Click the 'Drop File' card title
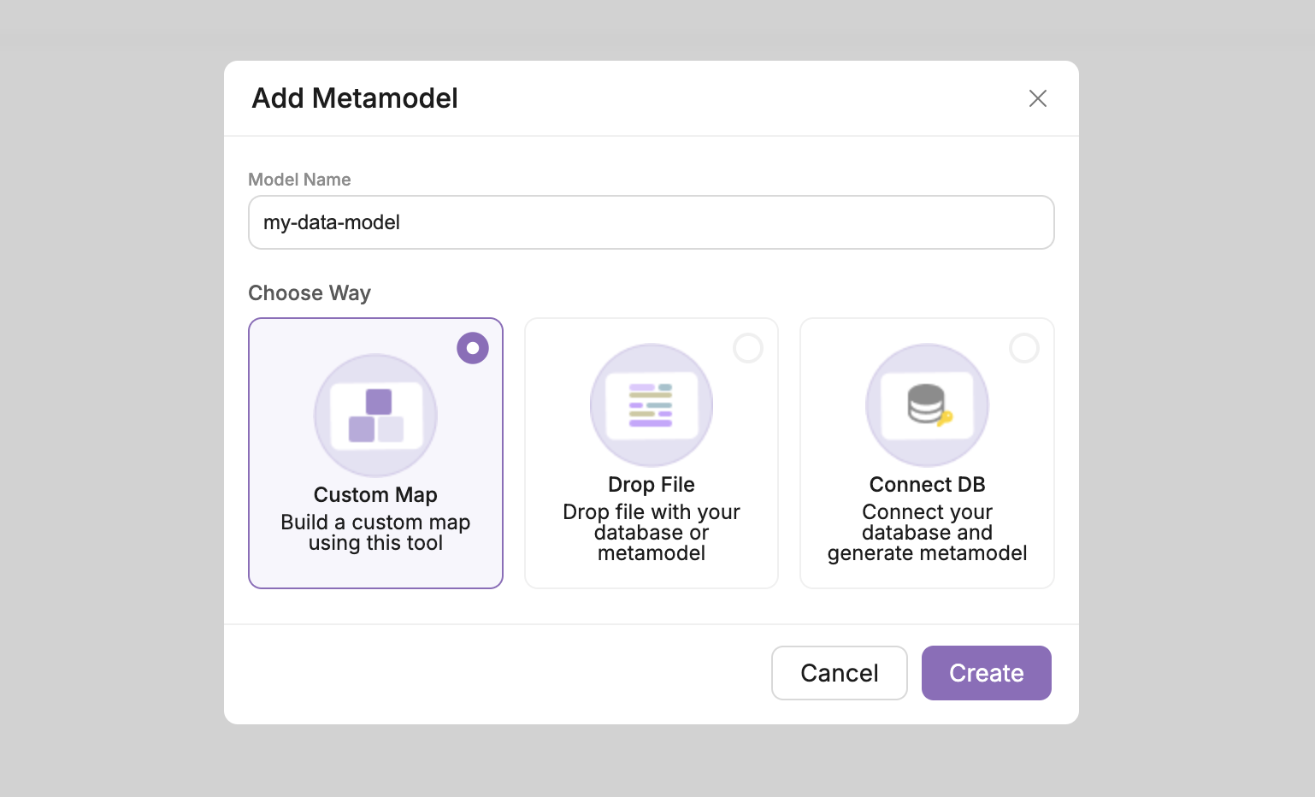 coord(652,485)
